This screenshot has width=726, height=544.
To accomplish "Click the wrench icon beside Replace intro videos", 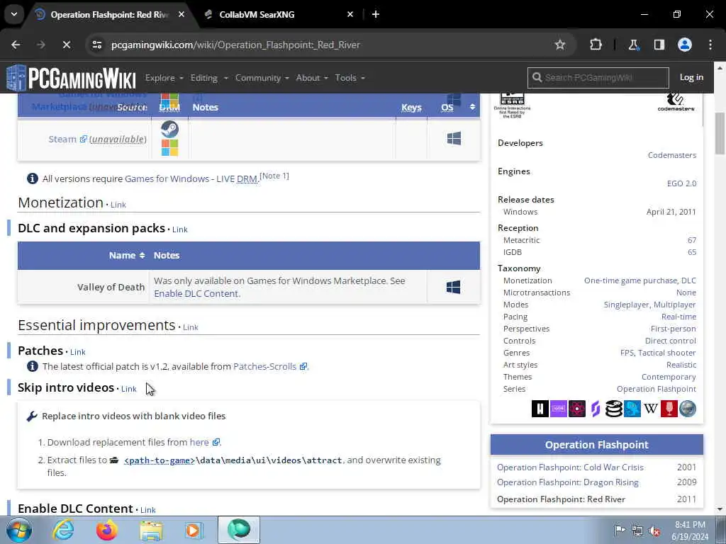I will pos(32,416).
